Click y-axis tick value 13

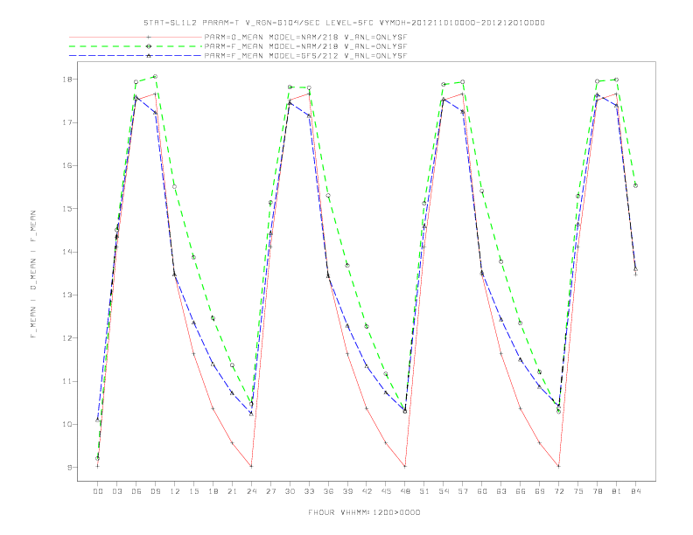click(x=66, y=295)
